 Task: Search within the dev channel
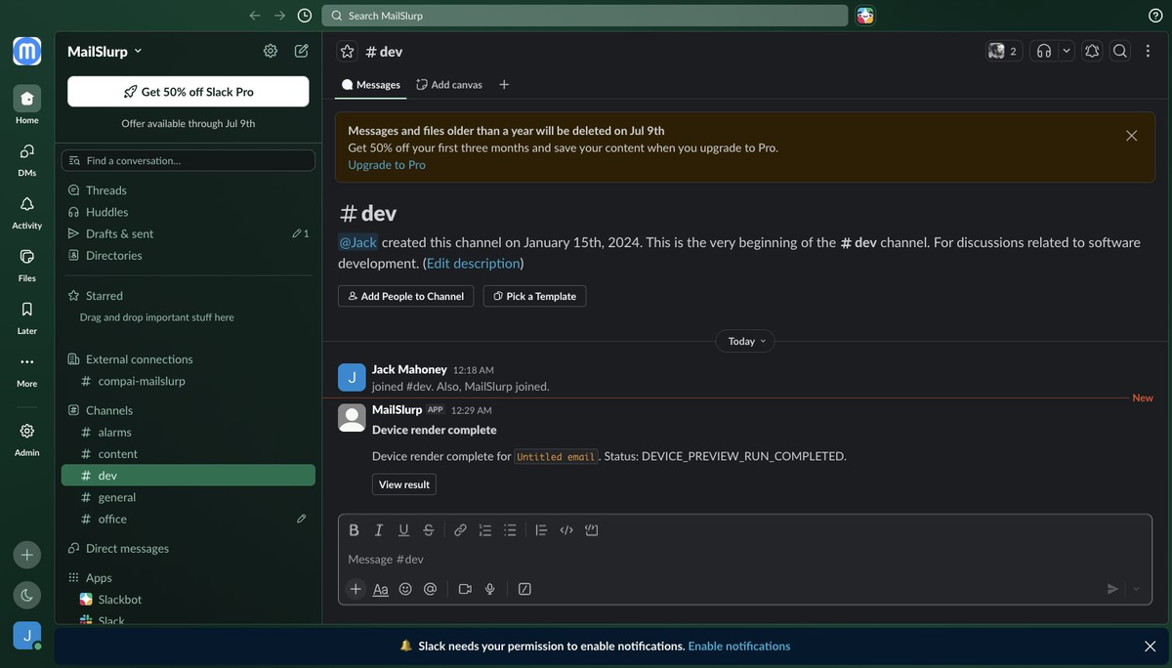click(1120, 51)
